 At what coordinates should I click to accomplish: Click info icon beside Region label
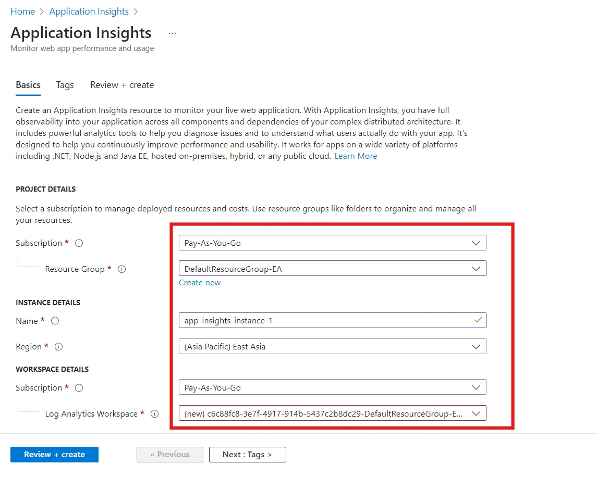58,347
